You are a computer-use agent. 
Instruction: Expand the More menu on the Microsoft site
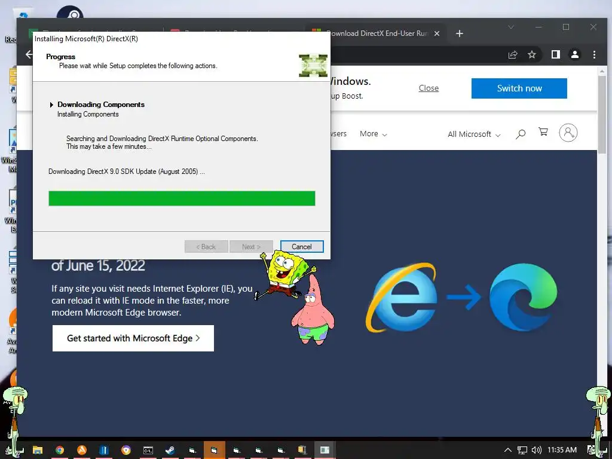point(373,134)
